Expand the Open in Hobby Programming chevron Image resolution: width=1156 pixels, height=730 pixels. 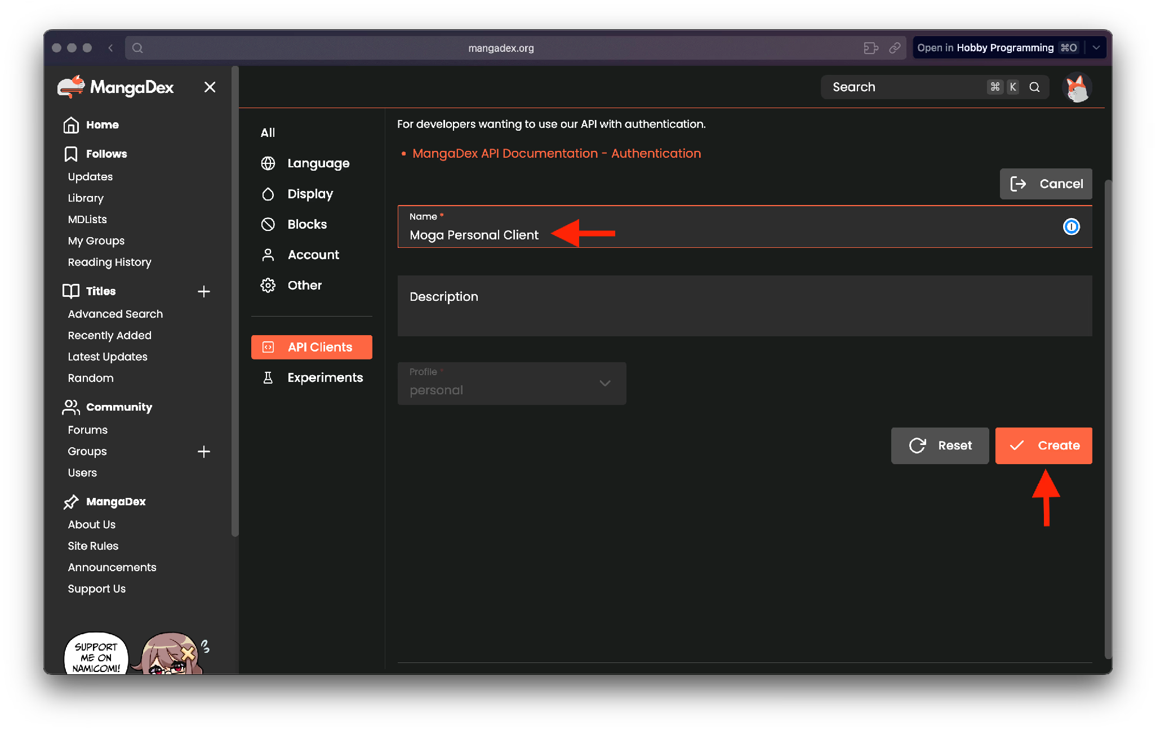pos(1096,48)
